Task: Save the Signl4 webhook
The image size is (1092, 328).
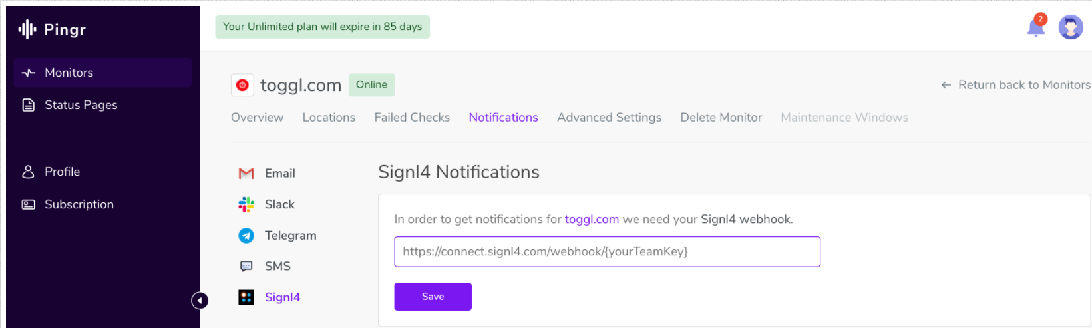Action: (x=433, y=297)
